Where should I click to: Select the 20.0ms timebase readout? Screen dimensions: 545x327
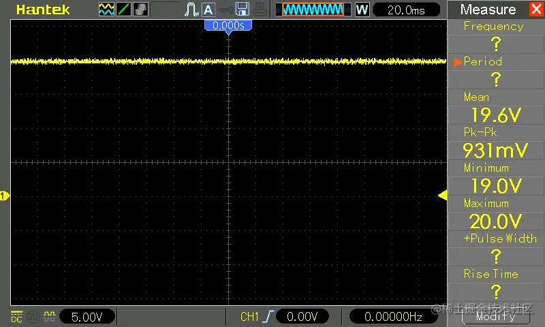(406, 10)
